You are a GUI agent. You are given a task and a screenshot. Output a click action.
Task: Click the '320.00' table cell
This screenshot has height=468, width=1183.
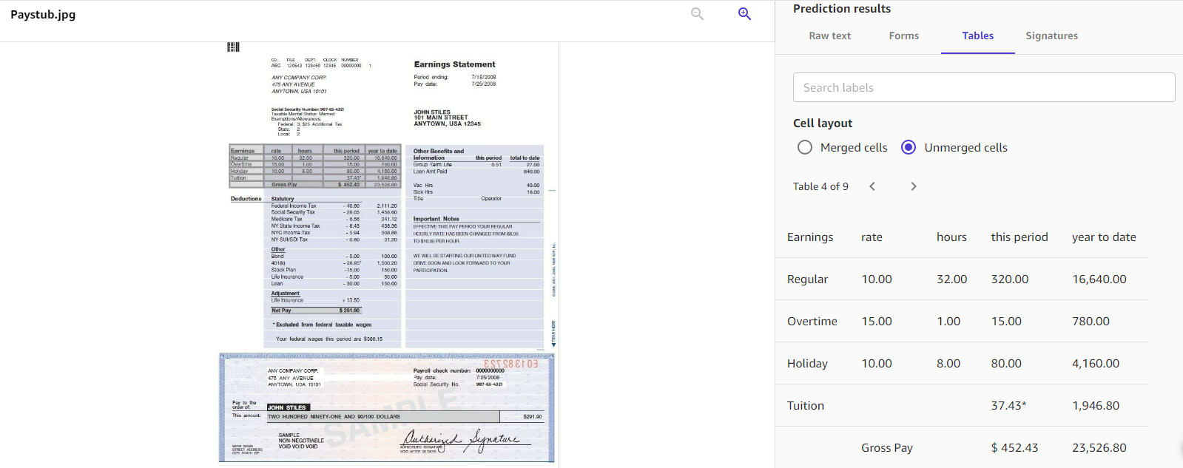(1009, 279)
